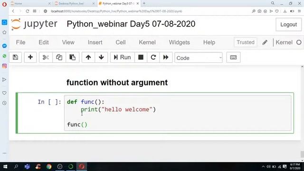Open bookmarks heart in Opera sidebar
Screen dimensions: 304x171
pyautogui.click(x=4, y=93)
